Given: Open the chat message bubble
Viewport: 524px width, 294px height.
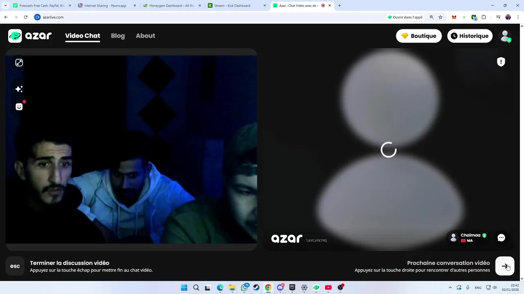Looking at the screenshot, I should click(x=501, y=238).
